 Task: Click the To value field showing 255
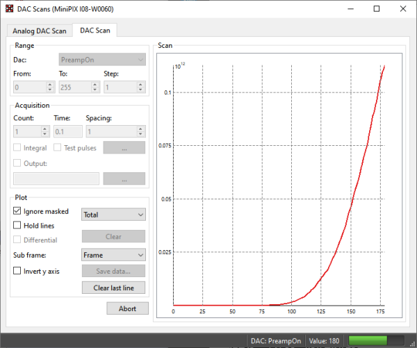(74, 88)
